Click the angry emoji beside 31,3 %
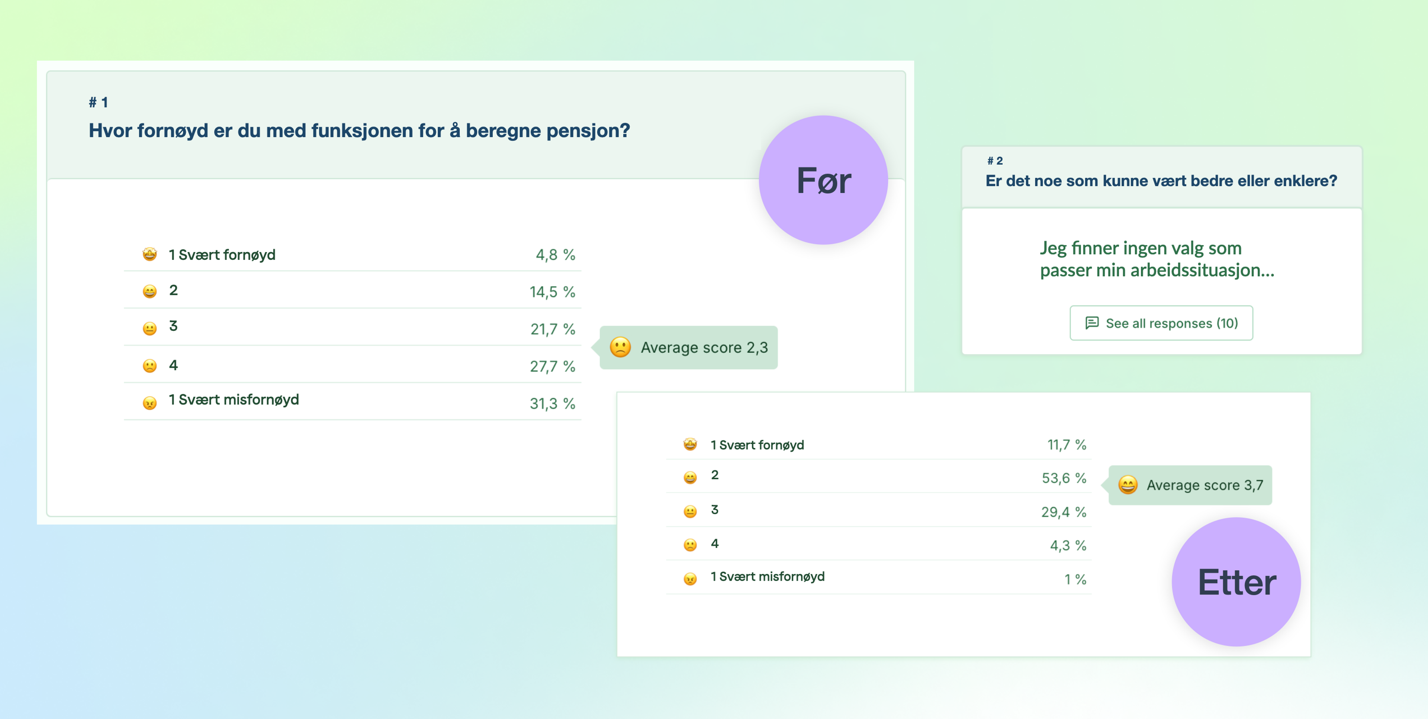This screenshot has width=1428, height=719. coord(149,403)
